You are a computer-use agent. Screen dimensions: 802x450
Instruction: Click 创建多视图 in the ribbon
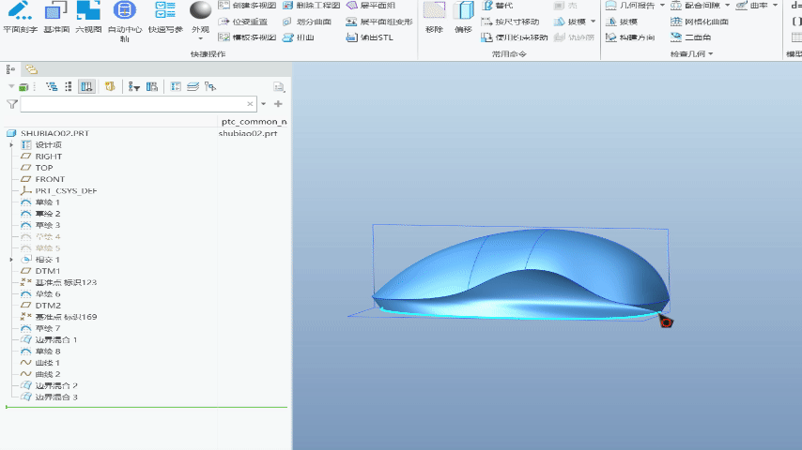tap(248, 6)
